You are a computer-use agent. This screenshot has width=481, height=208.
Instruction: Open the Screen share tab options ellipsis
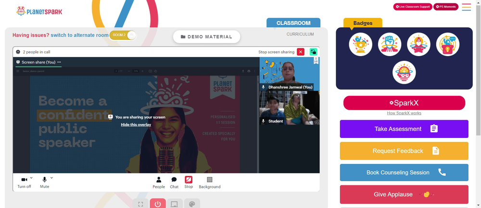coord(59,62)
